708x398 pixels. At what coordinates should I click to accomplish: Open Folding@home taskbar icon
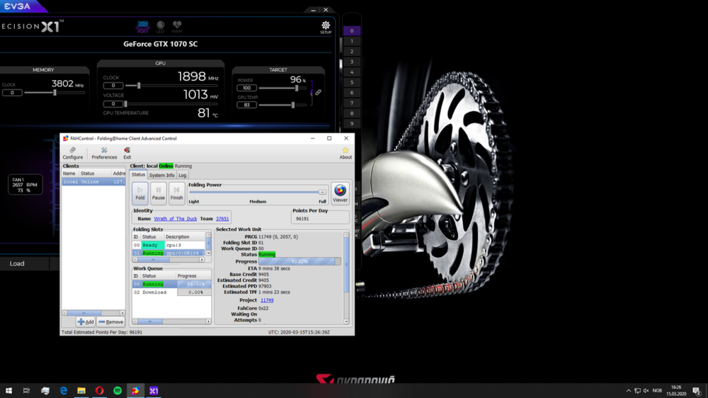tap(135, 390)
